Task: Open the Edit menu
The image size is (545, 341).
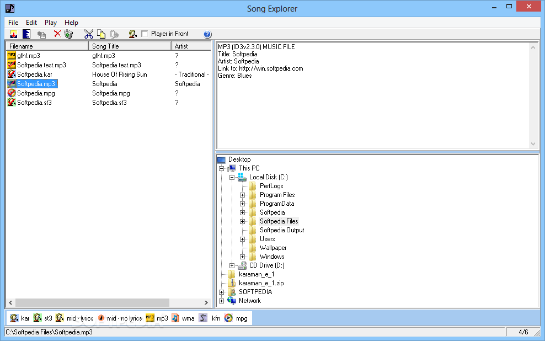Action: pyautogui.click(x=31, y=23)
